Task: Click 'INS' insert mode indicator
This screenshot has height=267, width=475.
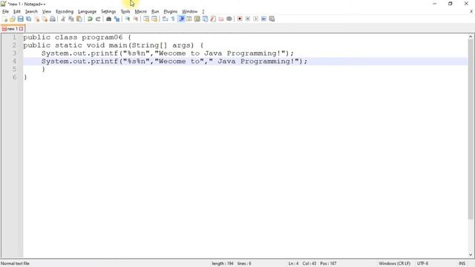Action: click(x=462, y=264)
